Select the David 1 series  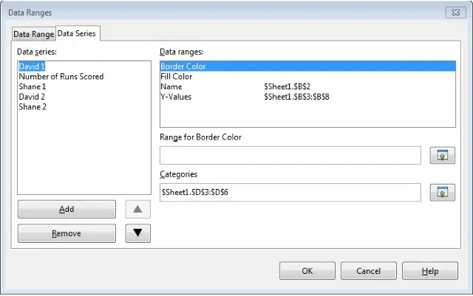(32, 66)
